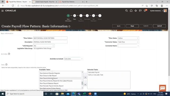The image size is (170, 96).
Task: Select Calculate Payroll in Selected Tasks
Action: pyautogui.click(x=94, y=72)
